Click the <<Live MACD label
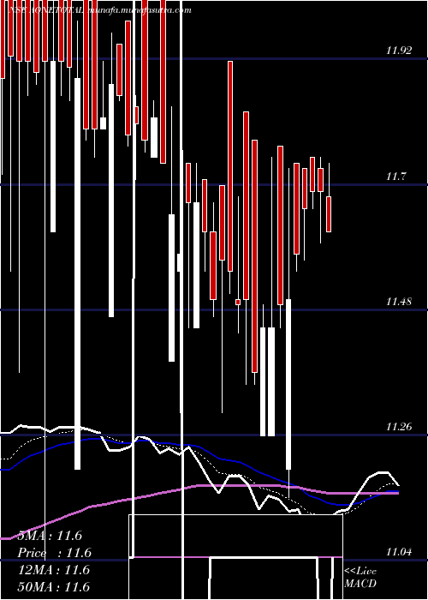 tap(360, 578)
